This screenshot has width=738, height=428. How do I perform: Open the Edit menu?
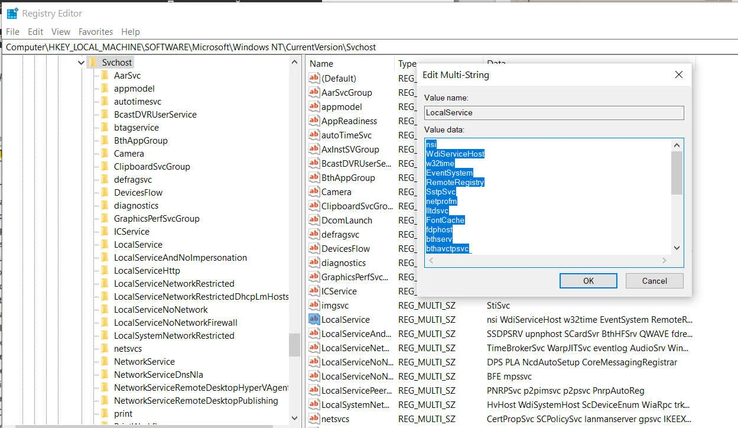[x=35, y=31]
